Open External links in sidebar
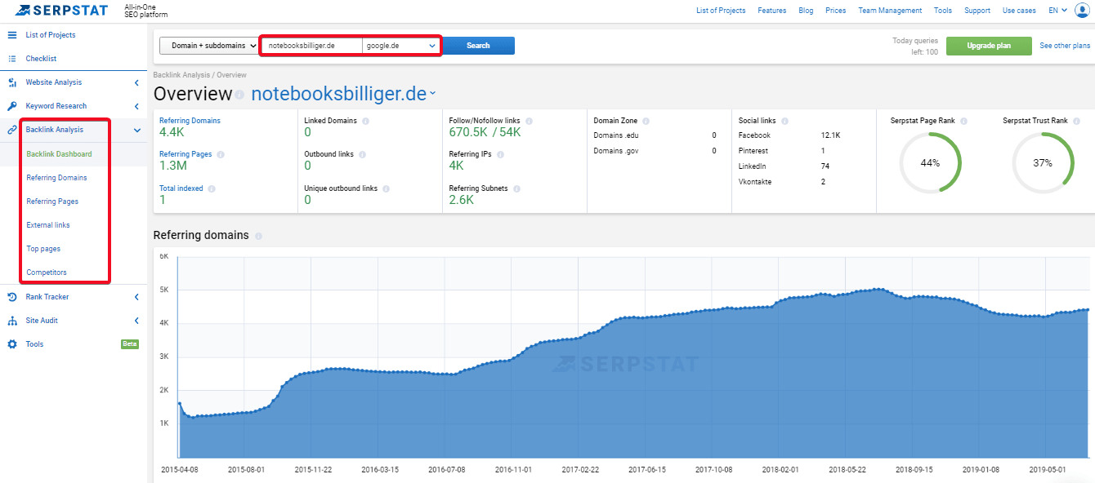 [48, 225]
